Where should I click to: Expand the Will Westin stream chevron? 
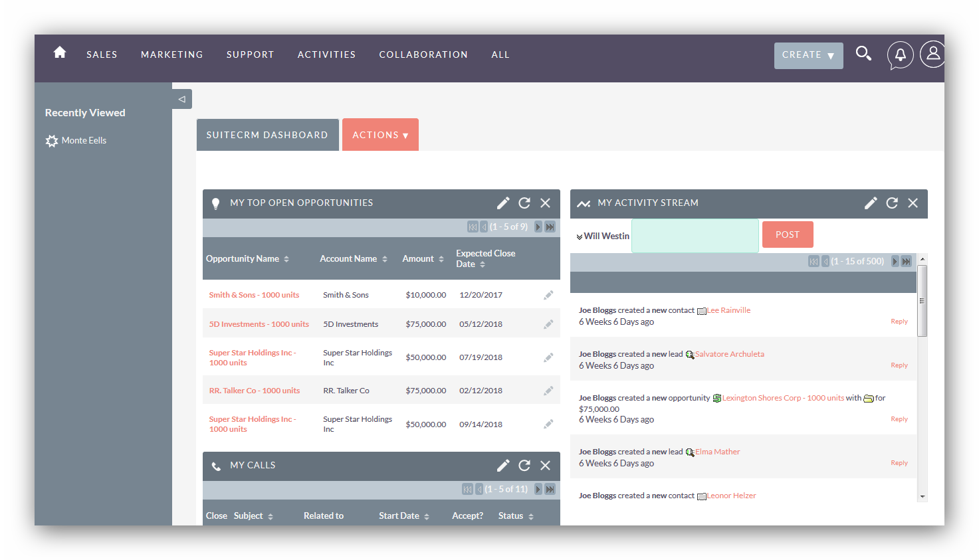point(580,237)
